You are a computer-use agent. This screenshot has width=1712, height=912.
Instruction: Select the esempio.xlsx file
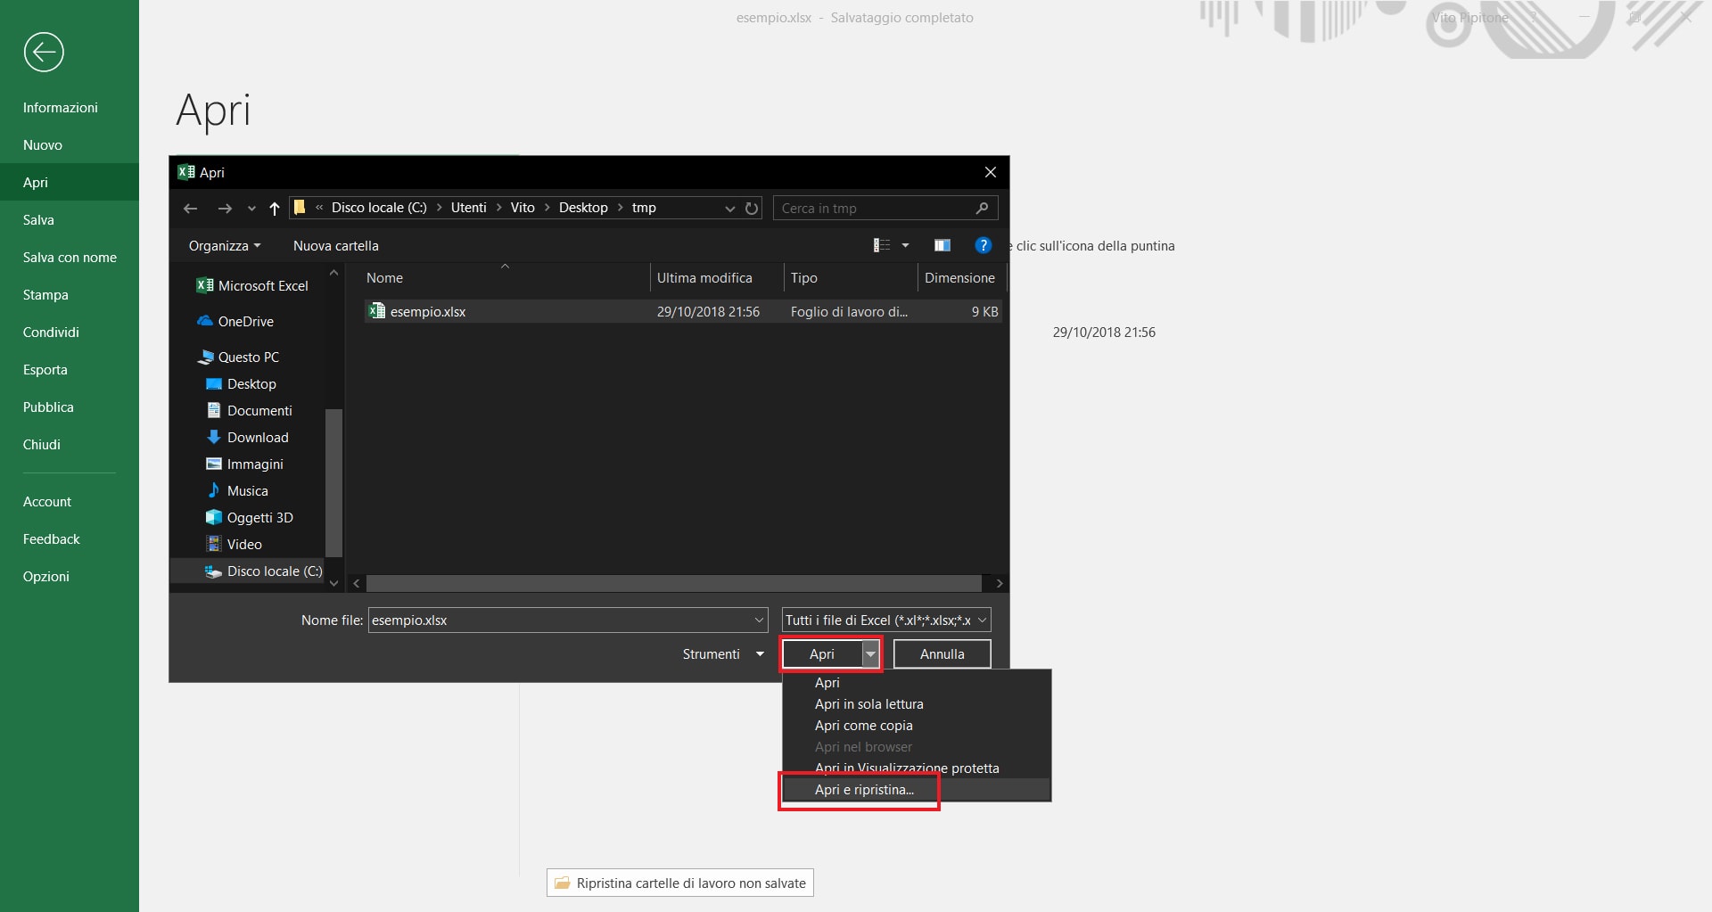(x=428, y=312)
